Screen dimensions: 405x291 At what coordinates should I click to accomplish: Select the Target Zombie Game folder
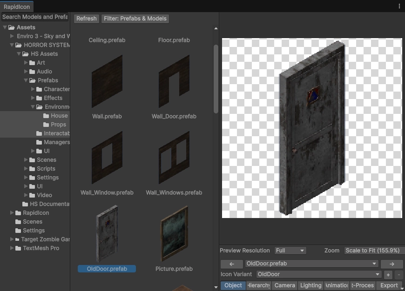click(x=46, y=239)
